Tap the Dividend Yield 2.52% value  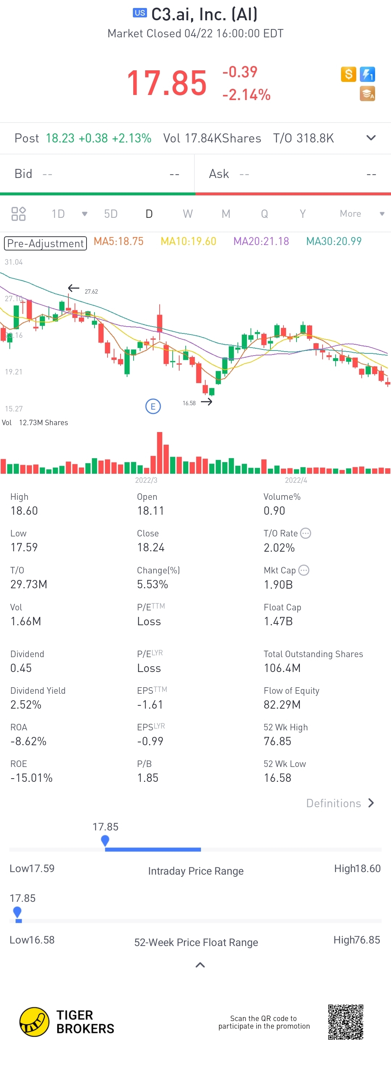coord(26,705)
